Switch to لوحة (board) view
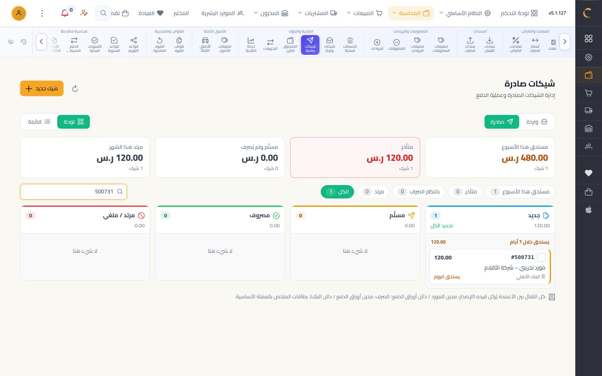602x376 pixels. pos(74,122)
